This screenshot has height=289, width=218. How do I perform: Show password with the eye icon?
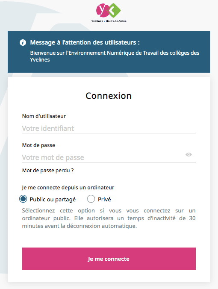[189, 154]
